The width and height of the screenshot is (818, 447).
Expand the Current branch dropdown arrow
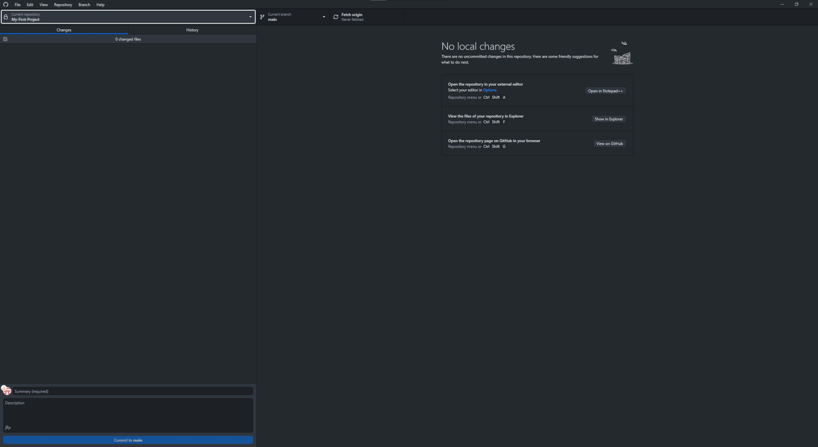point(324,17)
